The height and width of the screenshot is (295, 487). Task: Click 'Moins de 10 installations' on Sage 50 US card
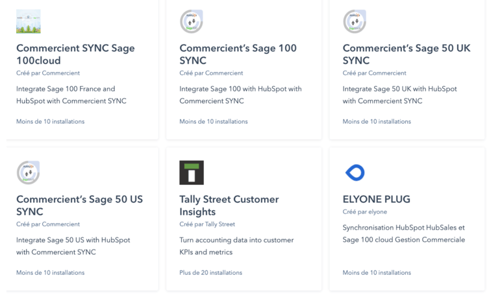(x=50, y=273)
